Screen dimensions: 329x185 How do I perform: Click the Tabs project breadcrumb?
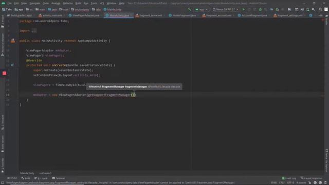7,9
